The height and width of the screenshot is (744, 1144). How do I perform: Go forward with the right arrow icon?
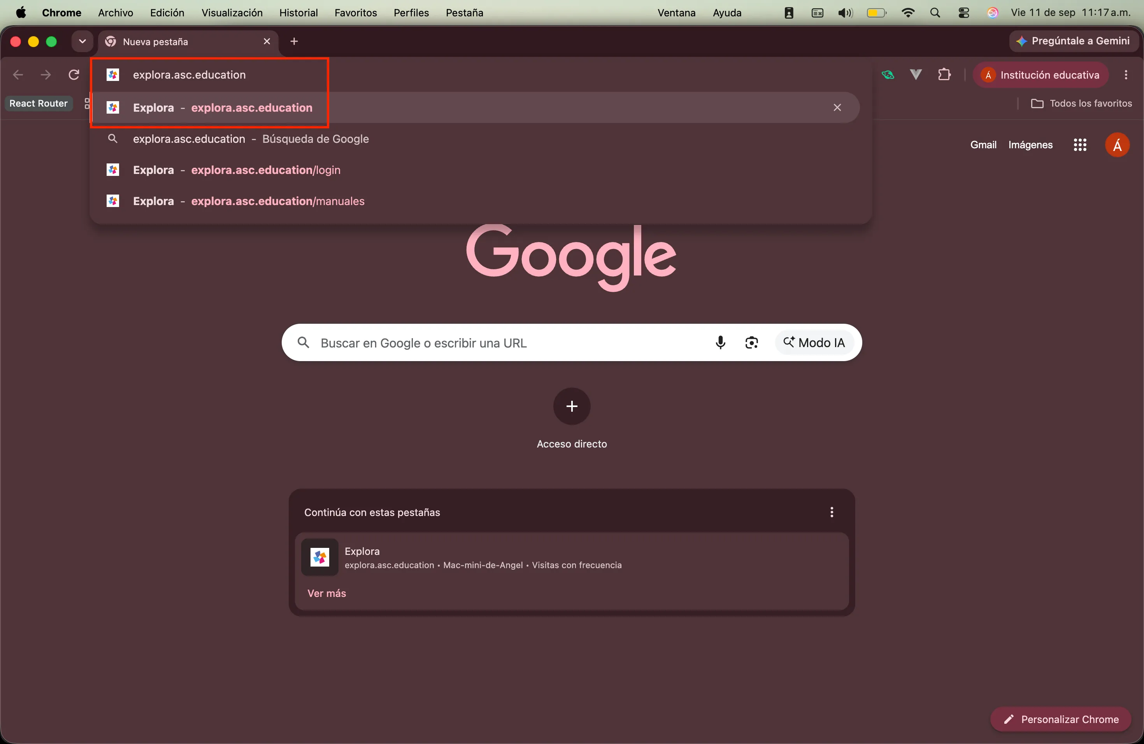(46, 74)
